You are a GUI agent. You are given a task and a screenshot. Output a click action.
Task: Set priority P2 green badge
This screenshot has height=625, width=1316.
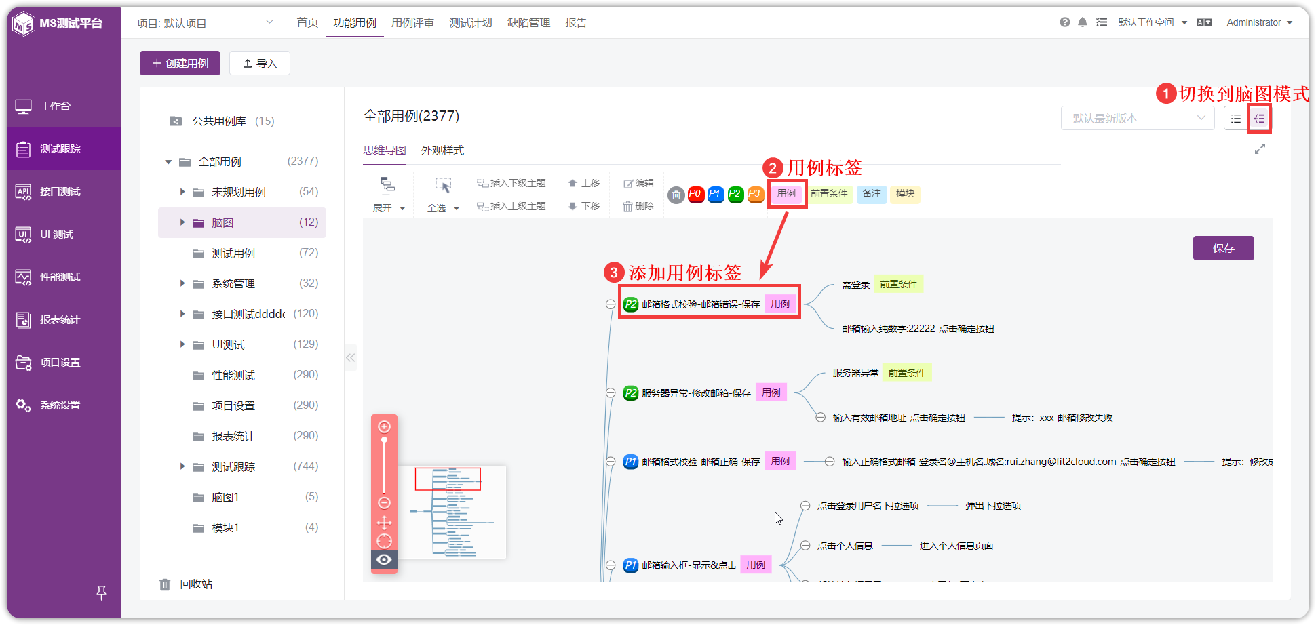point(735,195)
